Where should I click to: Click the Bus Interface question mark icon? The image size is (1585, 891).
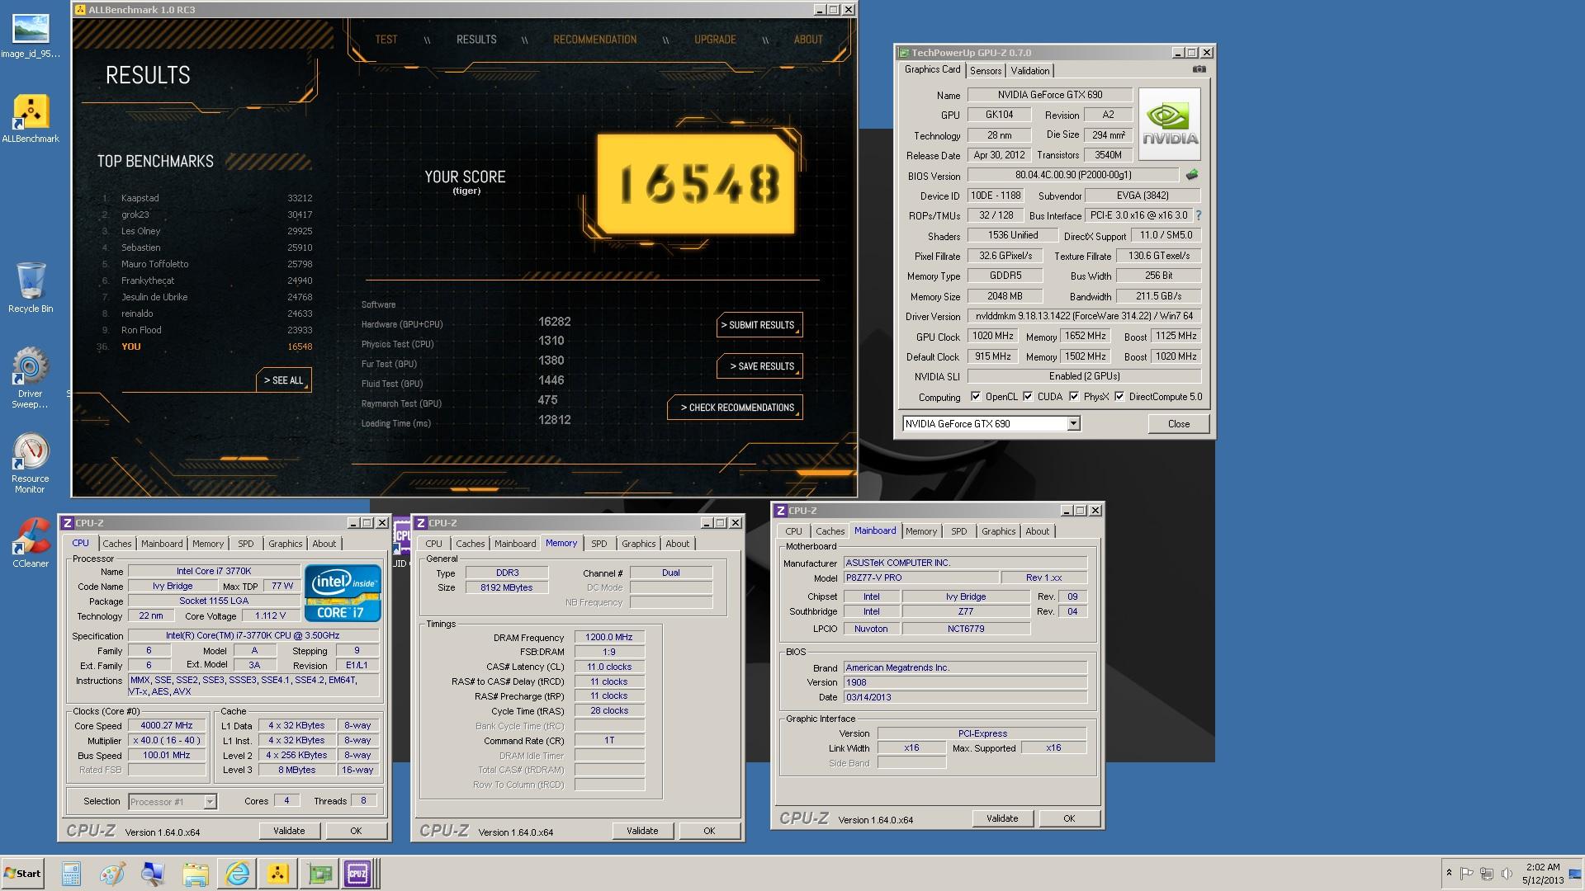coord(1198,215)
